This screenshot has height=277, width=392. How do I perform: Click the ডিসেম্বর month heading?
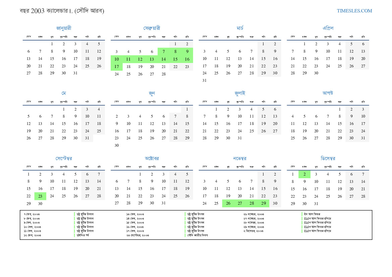click(328, 158)
